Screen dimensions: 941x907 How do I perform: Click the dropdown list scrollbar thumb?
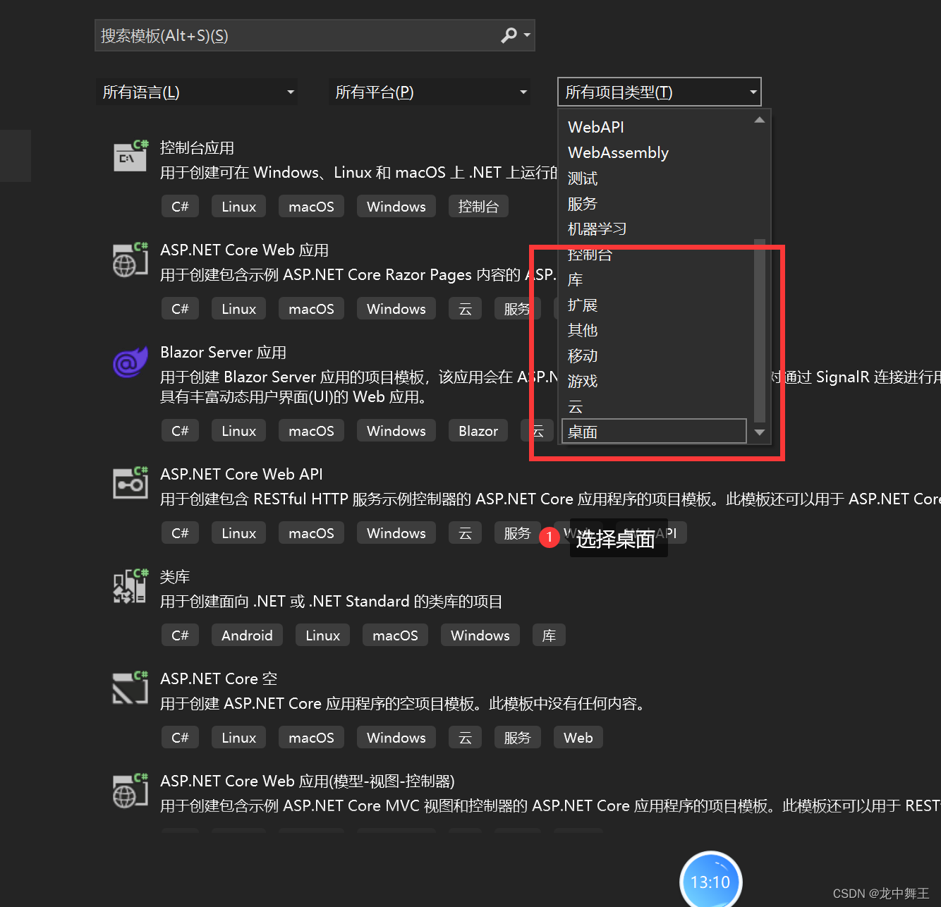pos(760,330)
